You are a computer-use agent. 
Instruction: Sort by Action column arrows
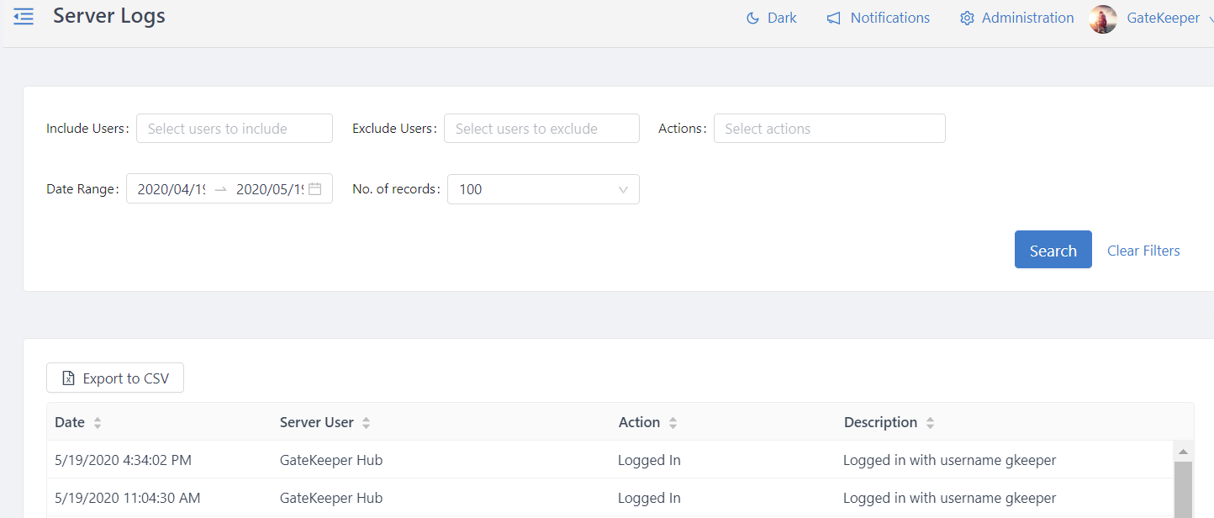[x=673, y=423]
